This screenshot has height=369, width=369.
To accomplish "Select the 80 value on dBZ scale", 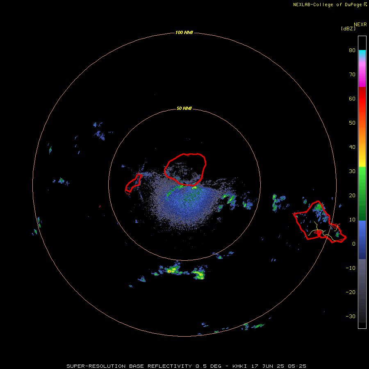I will tap(352, 50).
